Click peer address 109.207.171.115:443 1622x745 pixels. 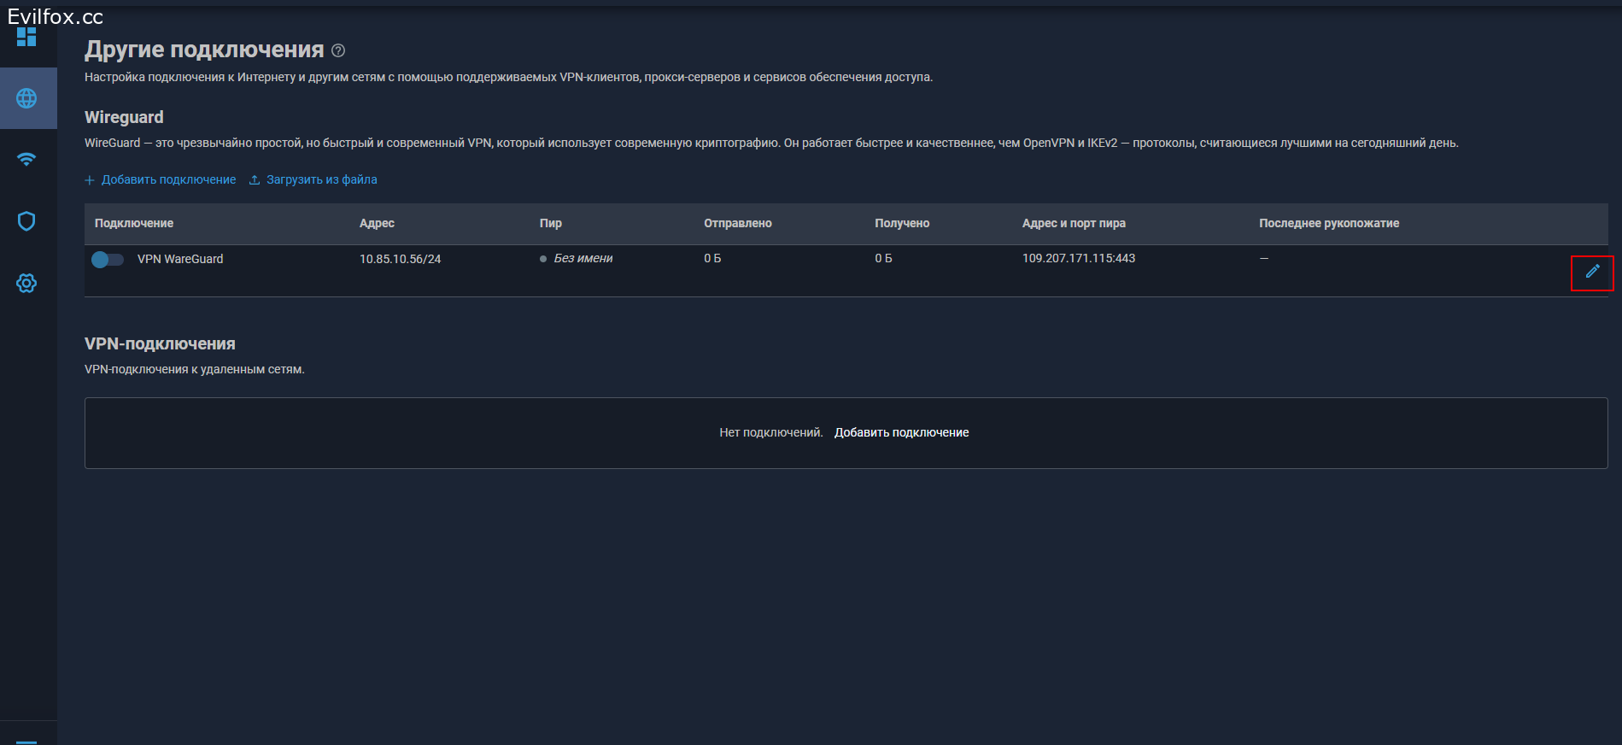(x=1079, y=258)
